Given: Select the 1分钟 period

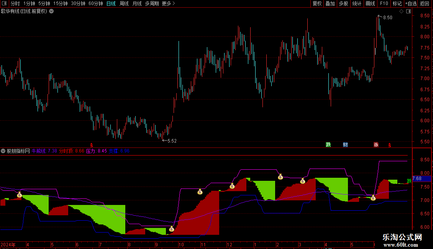Looking at the screenshot, I should [29, 3].
